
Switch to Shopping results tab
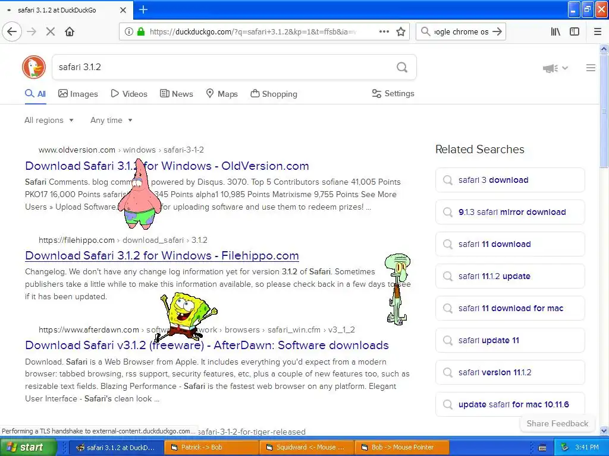click(274, 94)
